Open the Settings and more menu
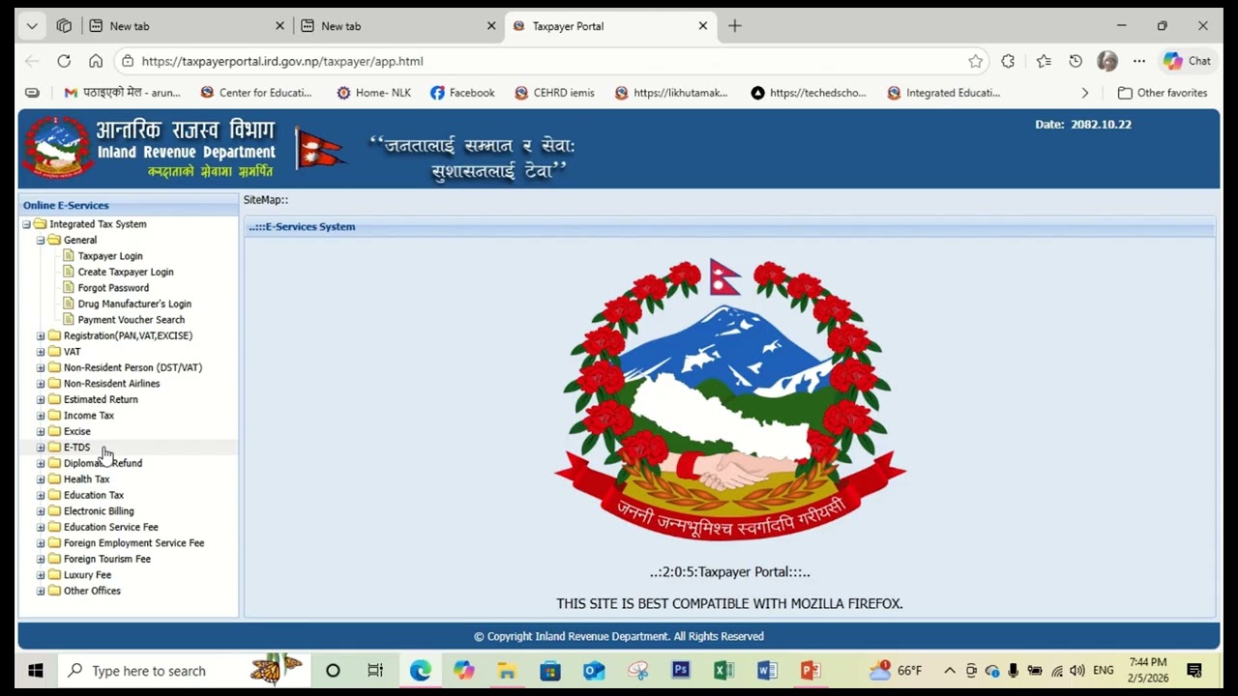Screen dimensions: 1238x696 (x=1139, y=61)
